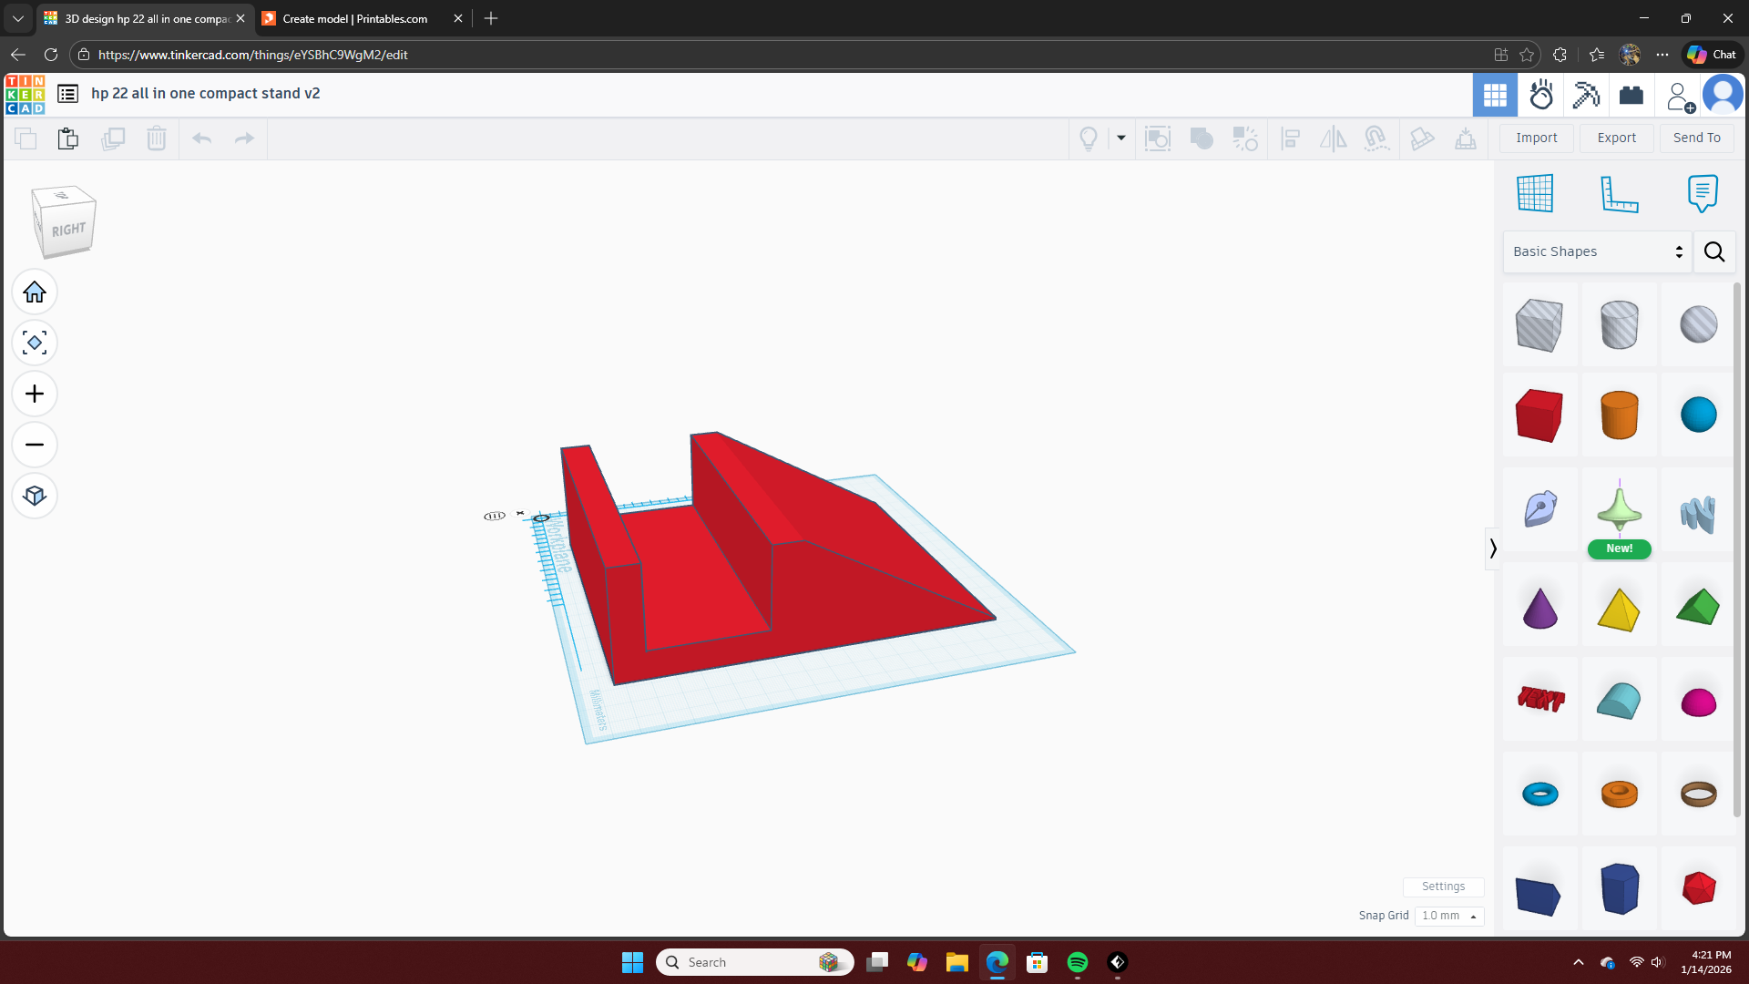Viewport: 1749px width, 984px height.
Task: Select the Scribble shape
Action: click(1539, 509)
